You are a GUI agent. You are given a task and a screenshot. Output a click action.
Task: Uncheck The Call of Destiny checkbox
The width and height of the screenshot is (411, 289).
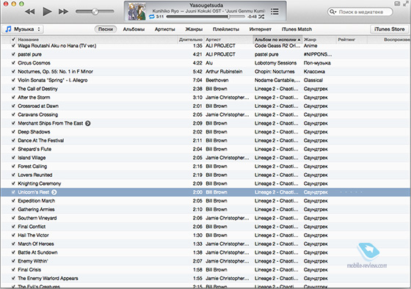click(x=13, y=89)
